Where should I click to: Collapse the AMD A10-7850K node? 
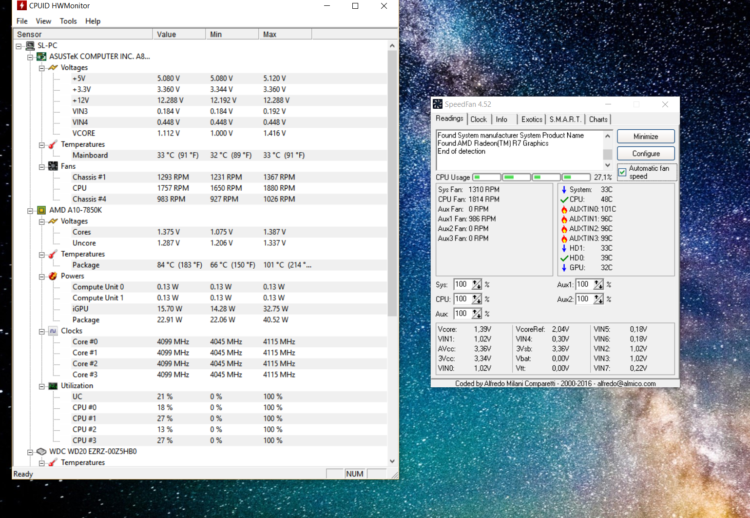(x=30, y=211)
